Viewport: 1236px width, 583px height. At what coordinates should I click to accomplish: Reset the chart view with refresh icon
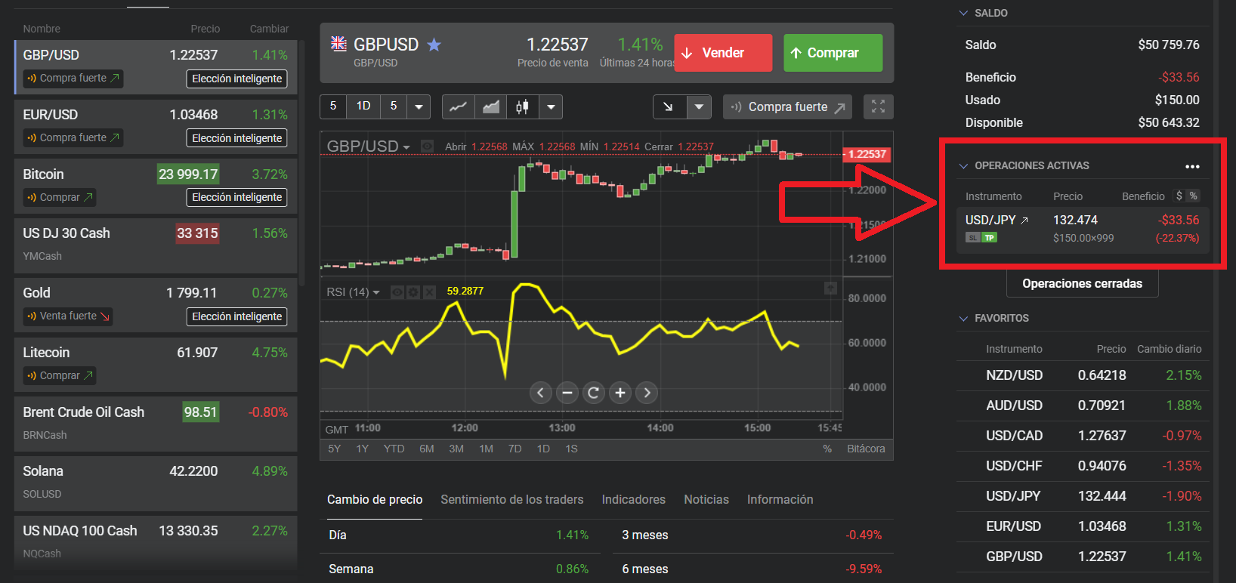click(x=593, y=393)
